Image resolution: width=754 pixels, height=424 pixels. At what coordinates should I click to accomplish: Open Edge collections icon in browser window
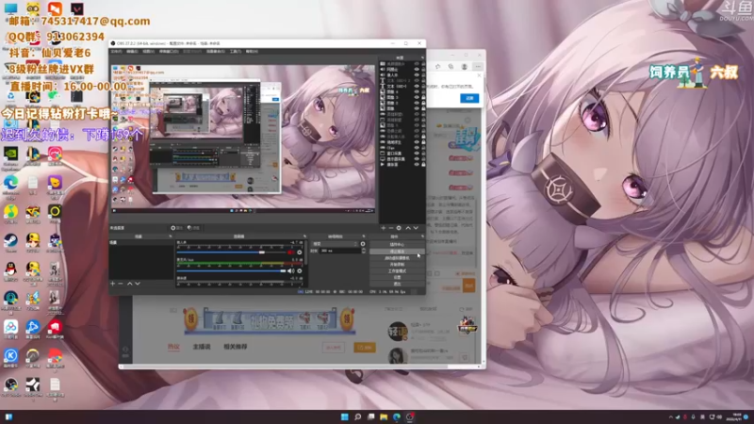pos(451,66)
